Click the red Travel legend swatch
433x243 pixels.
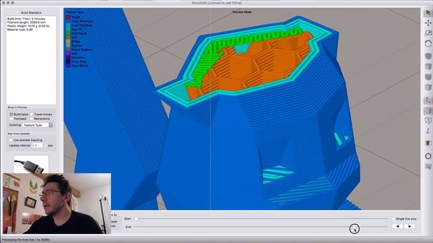pos(68,17)
